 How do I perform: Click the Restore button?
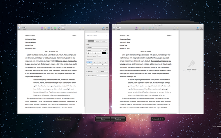[118, 119]
